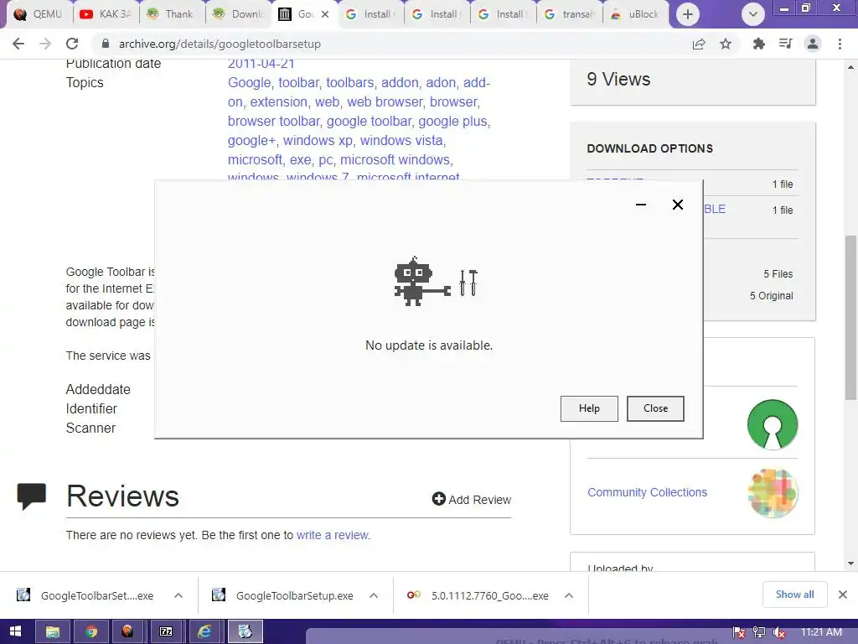Screen dimensions: 858x644
Task: Open the Extensions puzzle icon
Action: pyautogui.click(x=758, y=44)
